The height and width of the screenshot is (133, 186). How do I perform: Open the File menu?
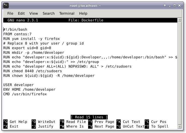(10, 13)
